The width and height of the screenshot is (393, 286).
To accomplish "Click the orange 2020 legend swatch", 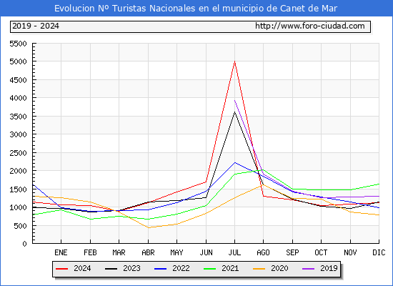I will click(x=259, y=269).
